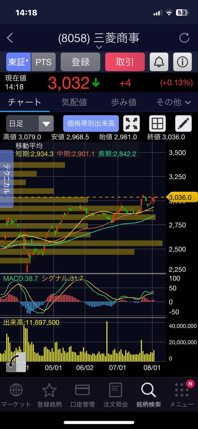Open chart grid layout icon
This screenshot has height=429, width=198.
pos(157,124)
